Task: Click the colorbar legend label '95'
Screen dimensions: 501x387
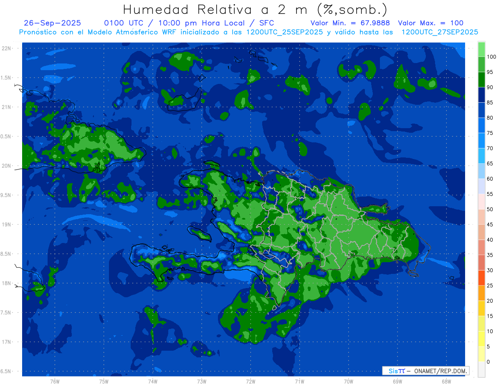Action: pyautogui.click(x=489, y=72)
